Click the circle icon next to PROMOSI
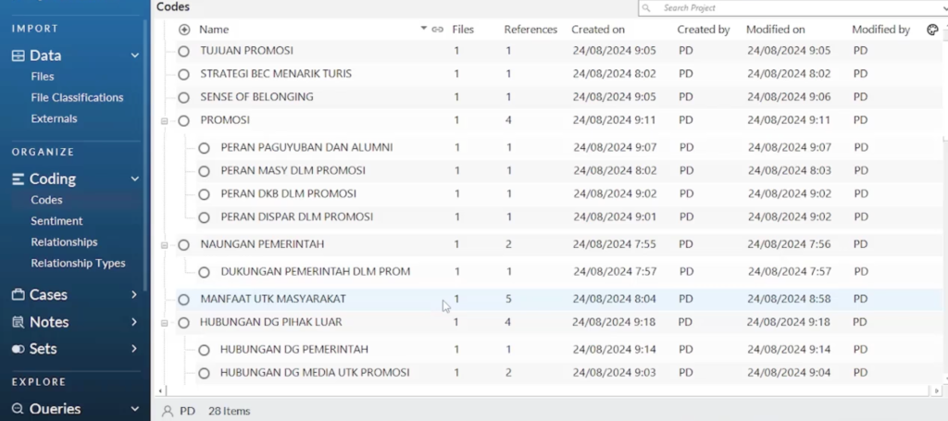Viewport: 948px width, 421px height. tap(184, 121)
